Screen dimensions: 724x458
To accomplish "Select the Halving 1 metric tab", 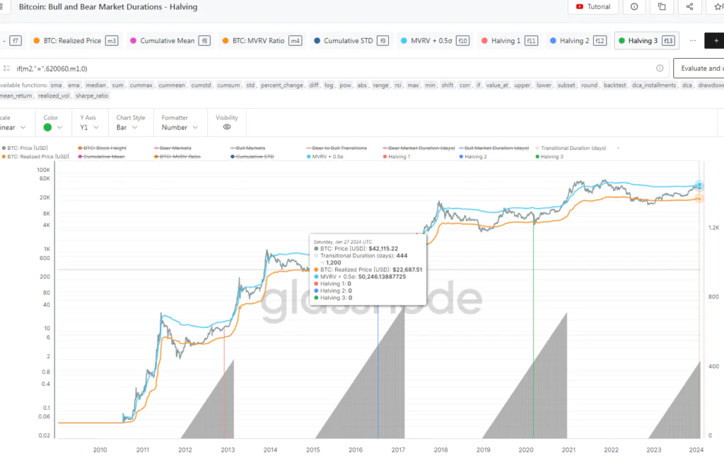I will pyautogui.click(x=509, y=40).
